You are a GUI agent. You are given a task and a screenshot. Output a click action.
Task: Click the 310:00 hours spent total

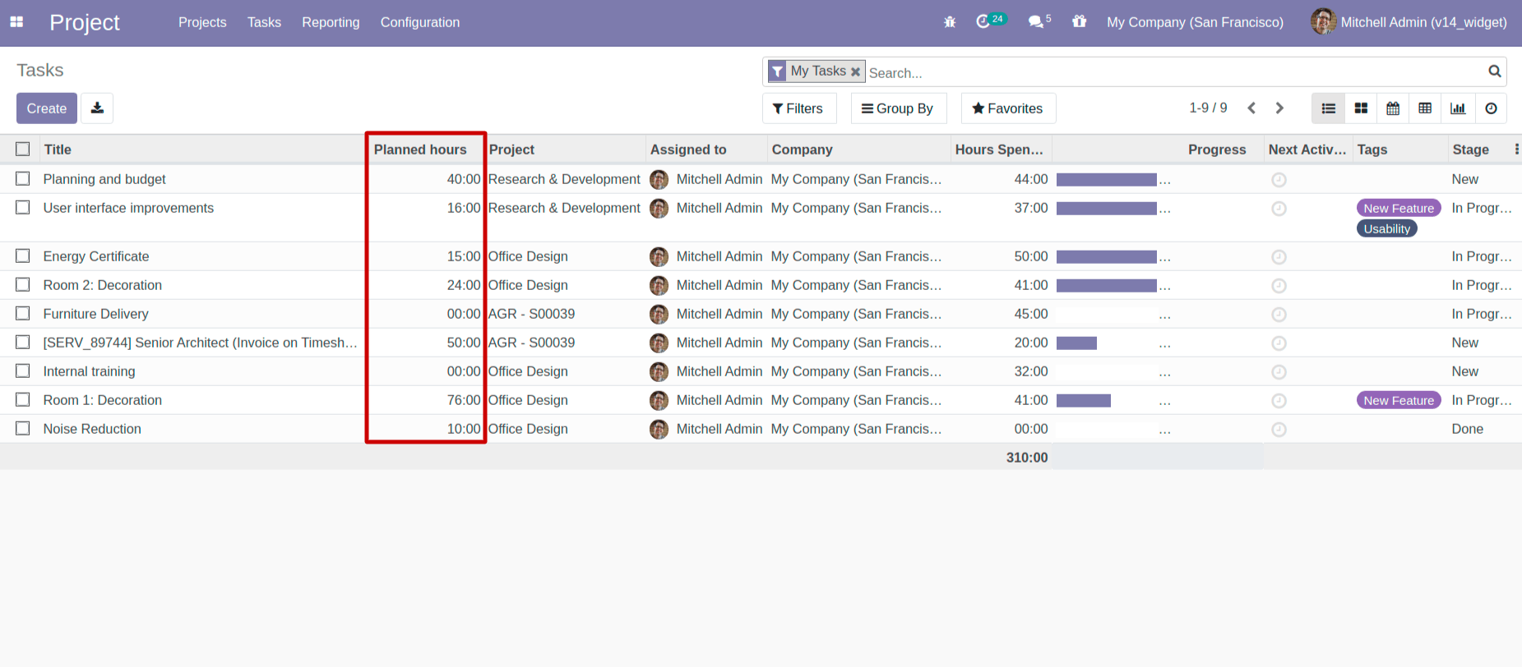[1027, 458]
